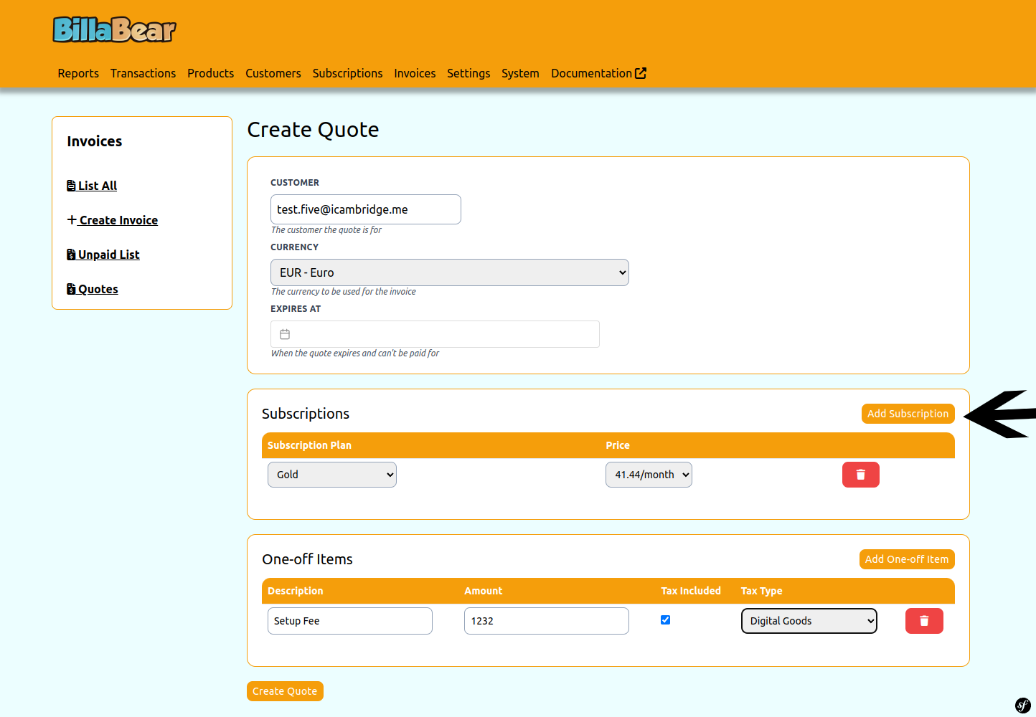Focus the Description field containing Setup Fee
1036x717 pixels.
tap(350, 621)
